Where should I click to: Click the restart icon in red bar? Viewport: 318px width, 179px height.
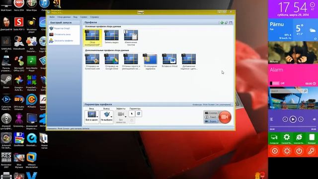tap(287, 151)
